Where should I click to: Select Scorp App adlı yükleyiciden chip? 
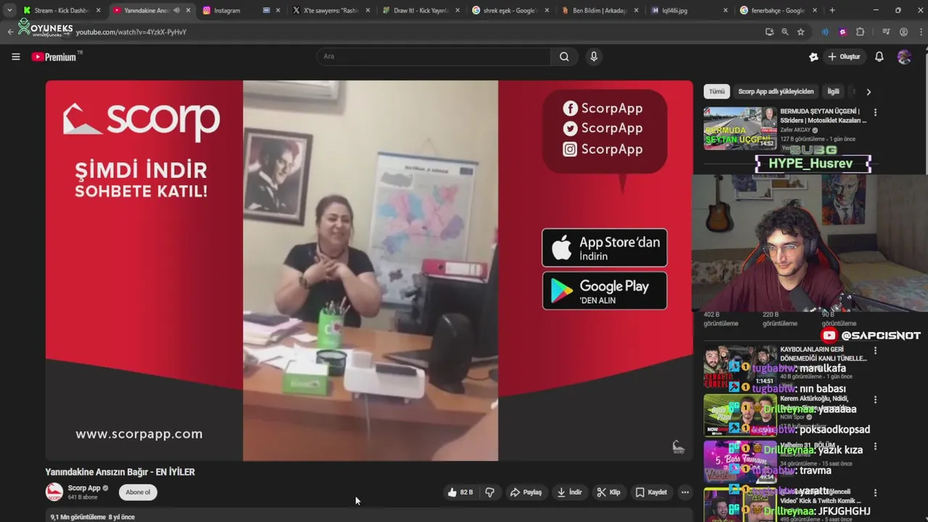(x=776, y=92)
